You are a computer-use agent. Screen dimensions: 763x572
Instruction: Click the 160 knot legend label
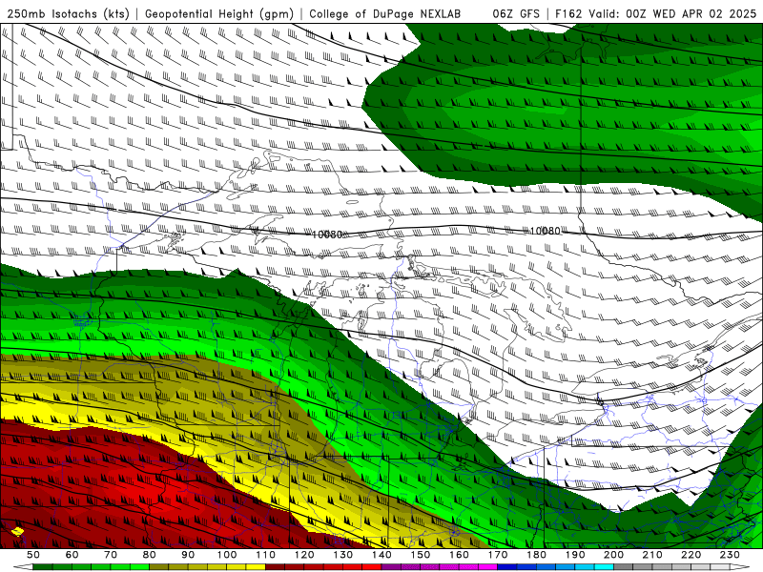click(459, 555)
